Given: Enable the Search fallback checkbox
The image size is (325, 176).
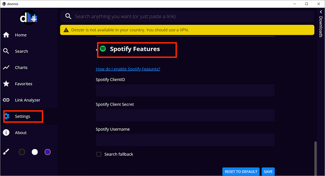Looking at the screenshot, I should pos(99,154).
